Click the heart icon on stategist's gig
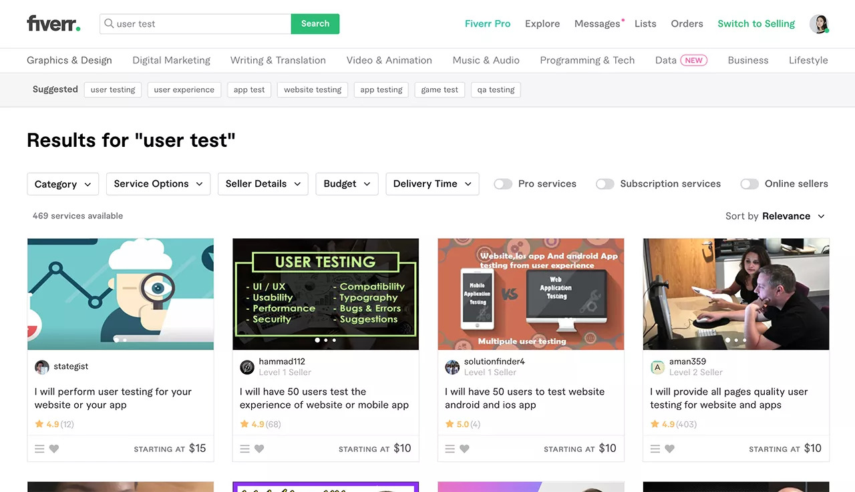 54,449
